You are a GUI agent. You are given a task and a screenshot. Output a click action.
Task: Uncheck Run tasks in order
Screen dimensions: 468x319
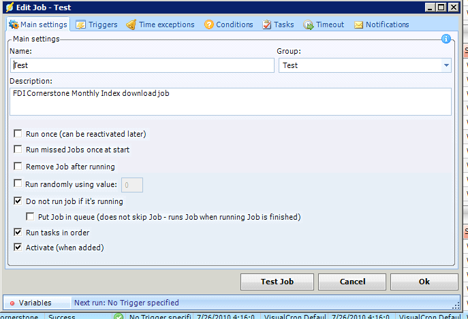click(18, 232)
